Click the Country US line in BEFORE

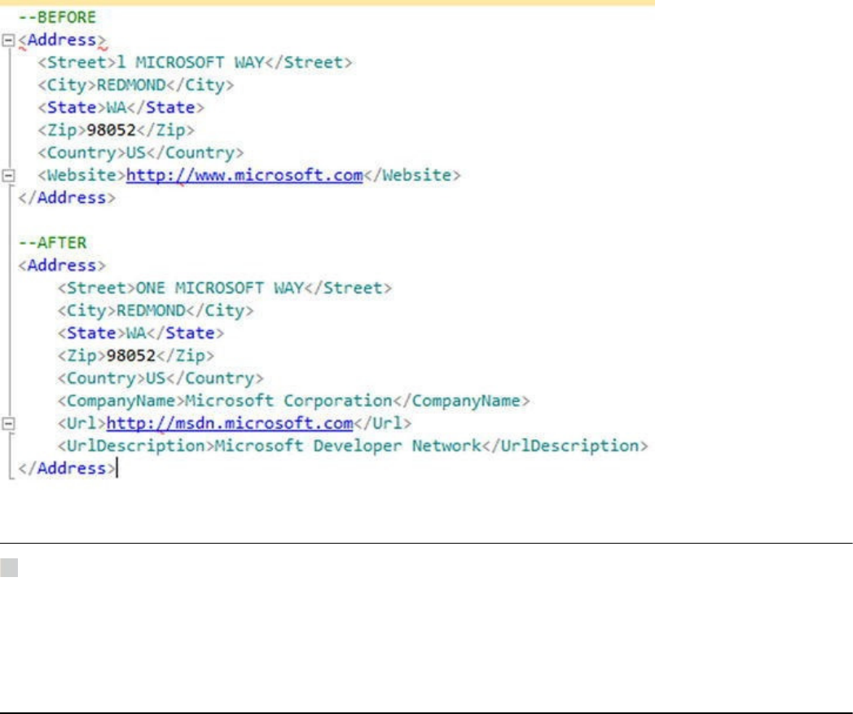pyautogui.click(x=140, y=153)
